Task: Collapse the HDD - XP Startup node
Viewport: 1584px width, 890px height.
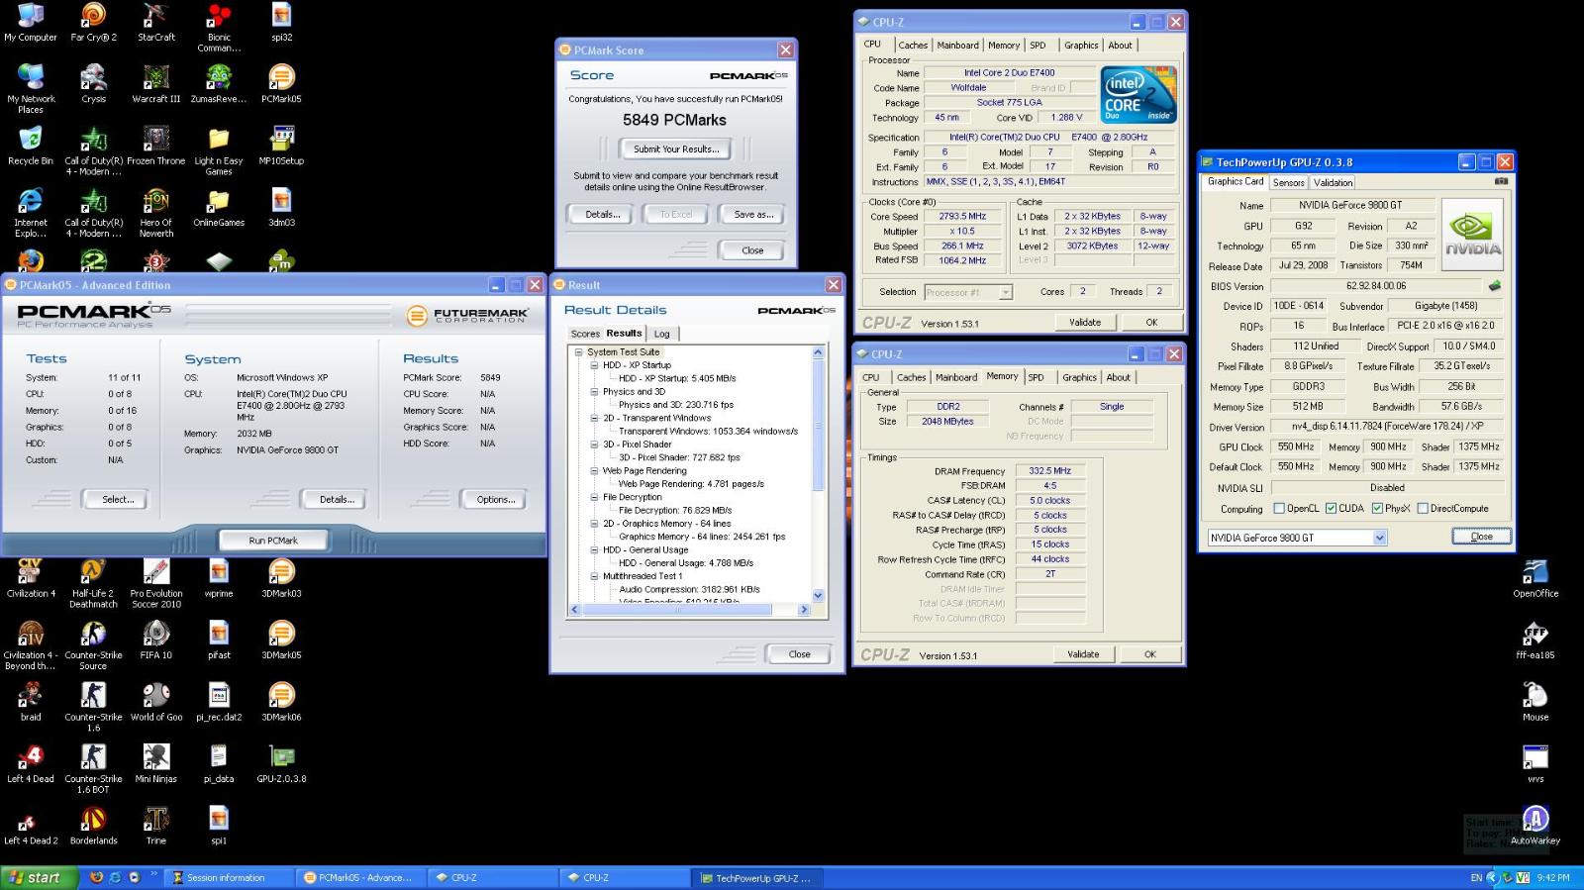Action: point(595,365)
